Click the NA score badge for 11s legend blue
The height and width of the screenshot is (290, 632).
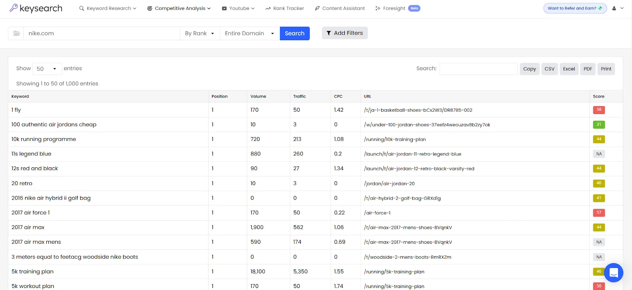599,154
